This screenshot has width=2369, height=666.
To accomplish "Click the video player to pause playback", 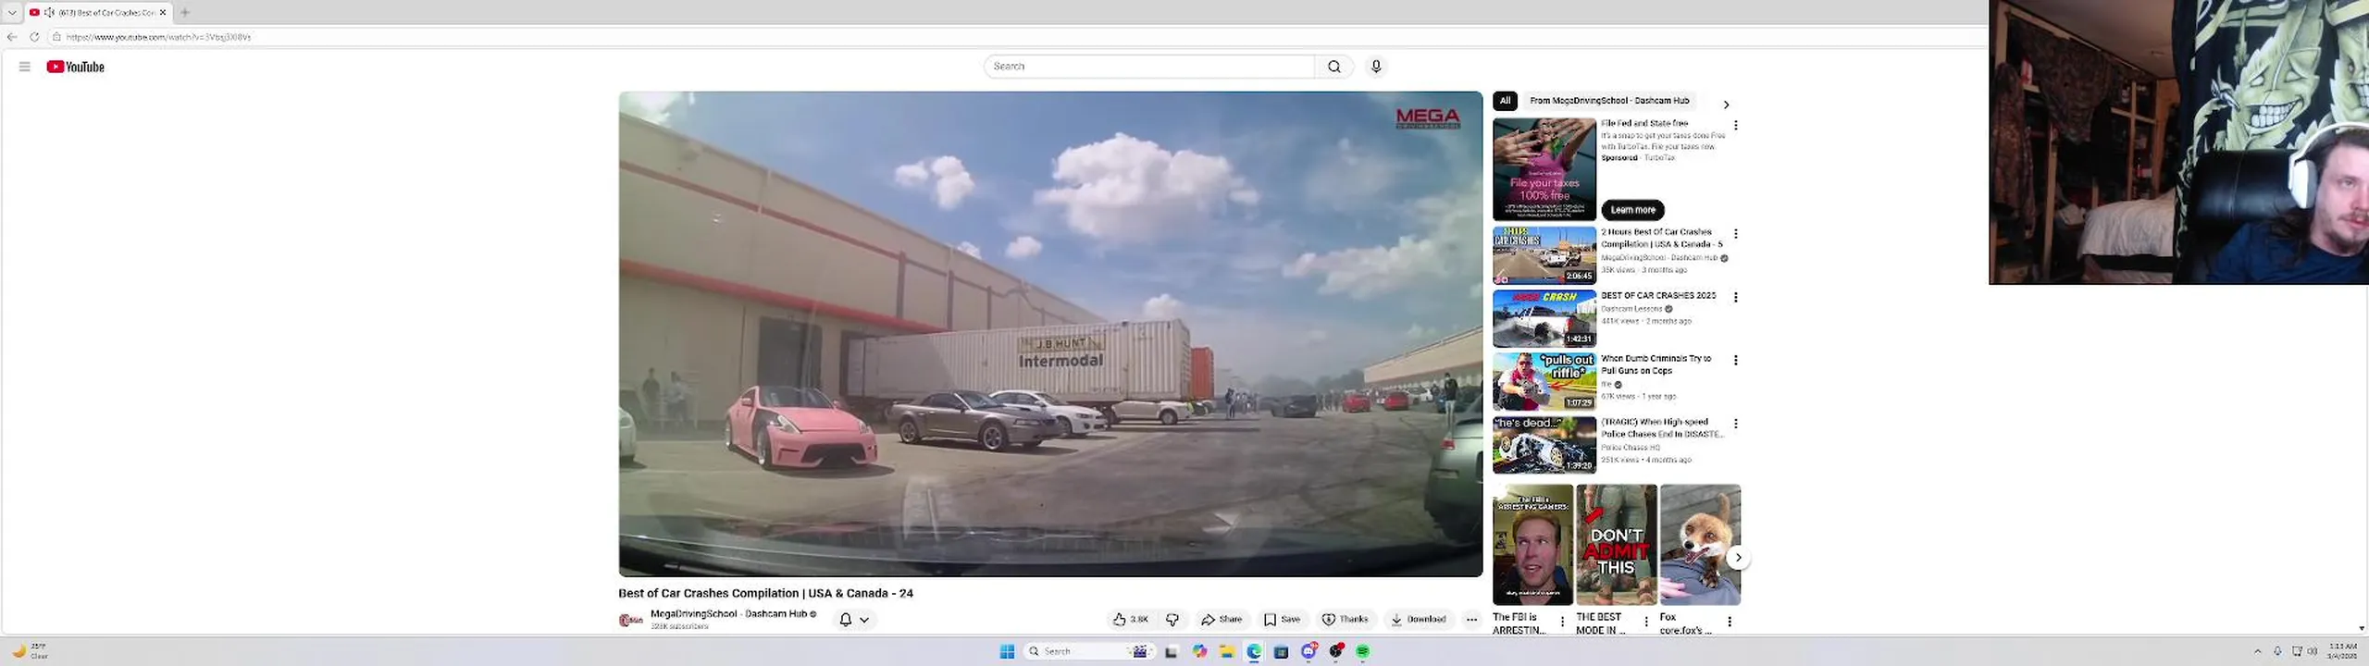I will coord(1050,334).
